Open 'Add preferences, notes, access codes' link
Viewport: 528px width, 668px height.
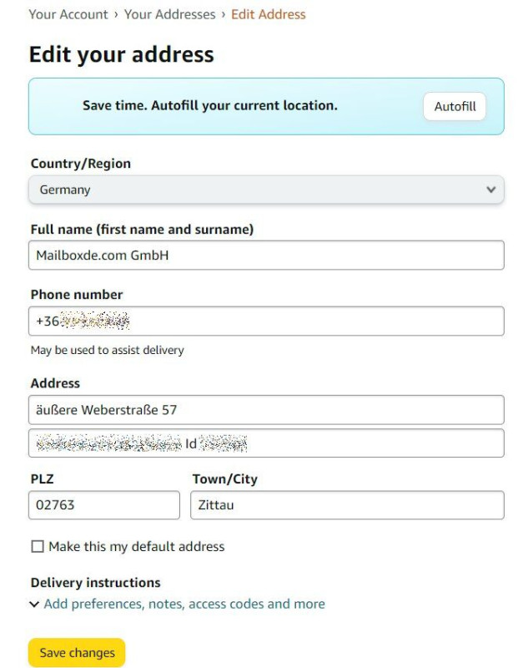[x=184, y=604]
